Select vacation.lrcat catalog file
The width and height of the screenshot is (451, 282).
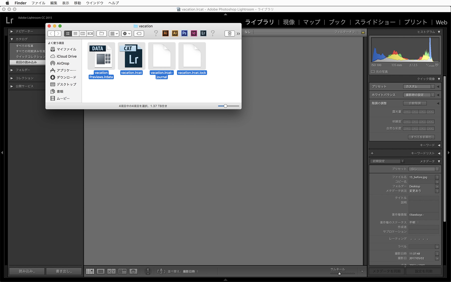132,58
